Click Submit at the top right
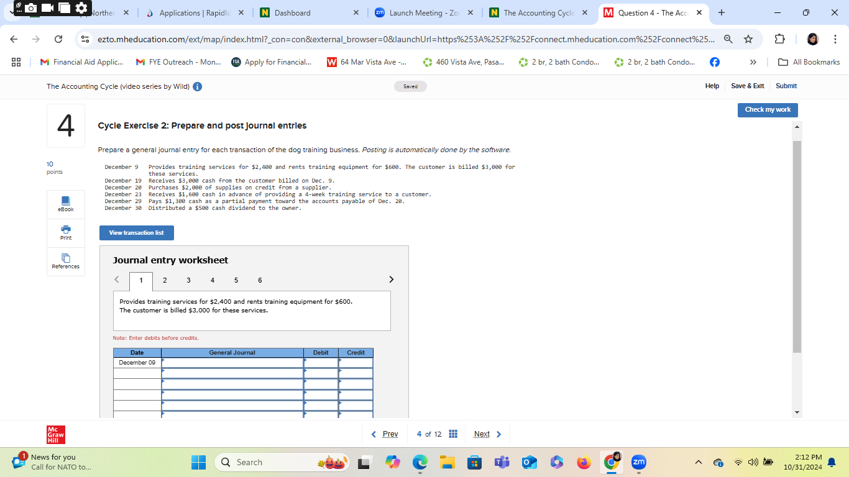Image resolution: width=849 pixels, height=477 pixels. [x=786, y=86]
